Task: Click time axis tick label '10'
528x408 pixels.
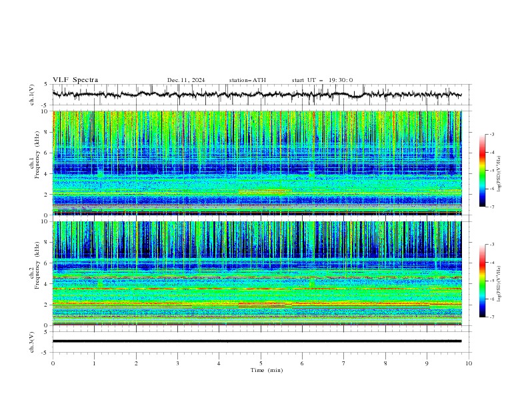Action: pyautogui.click(x=469, y=363)
